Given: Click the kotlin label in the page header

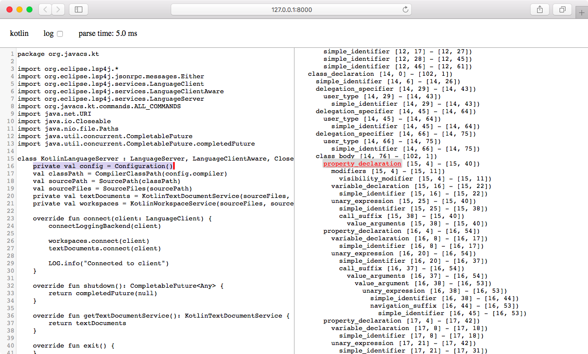Looking at the screenshot, I should click(x=19, y=33).
